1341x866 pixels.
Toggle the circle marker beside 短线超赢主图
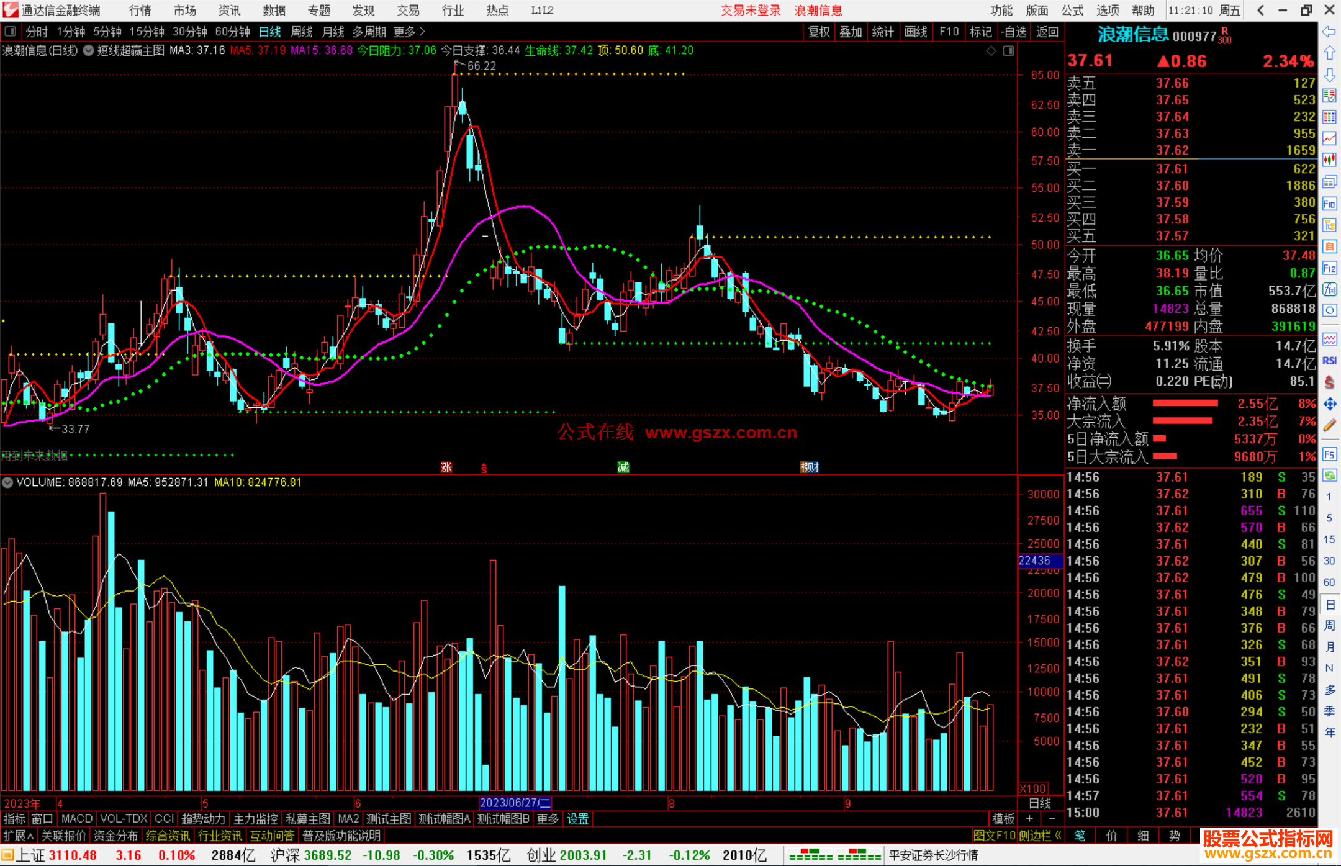88,50
